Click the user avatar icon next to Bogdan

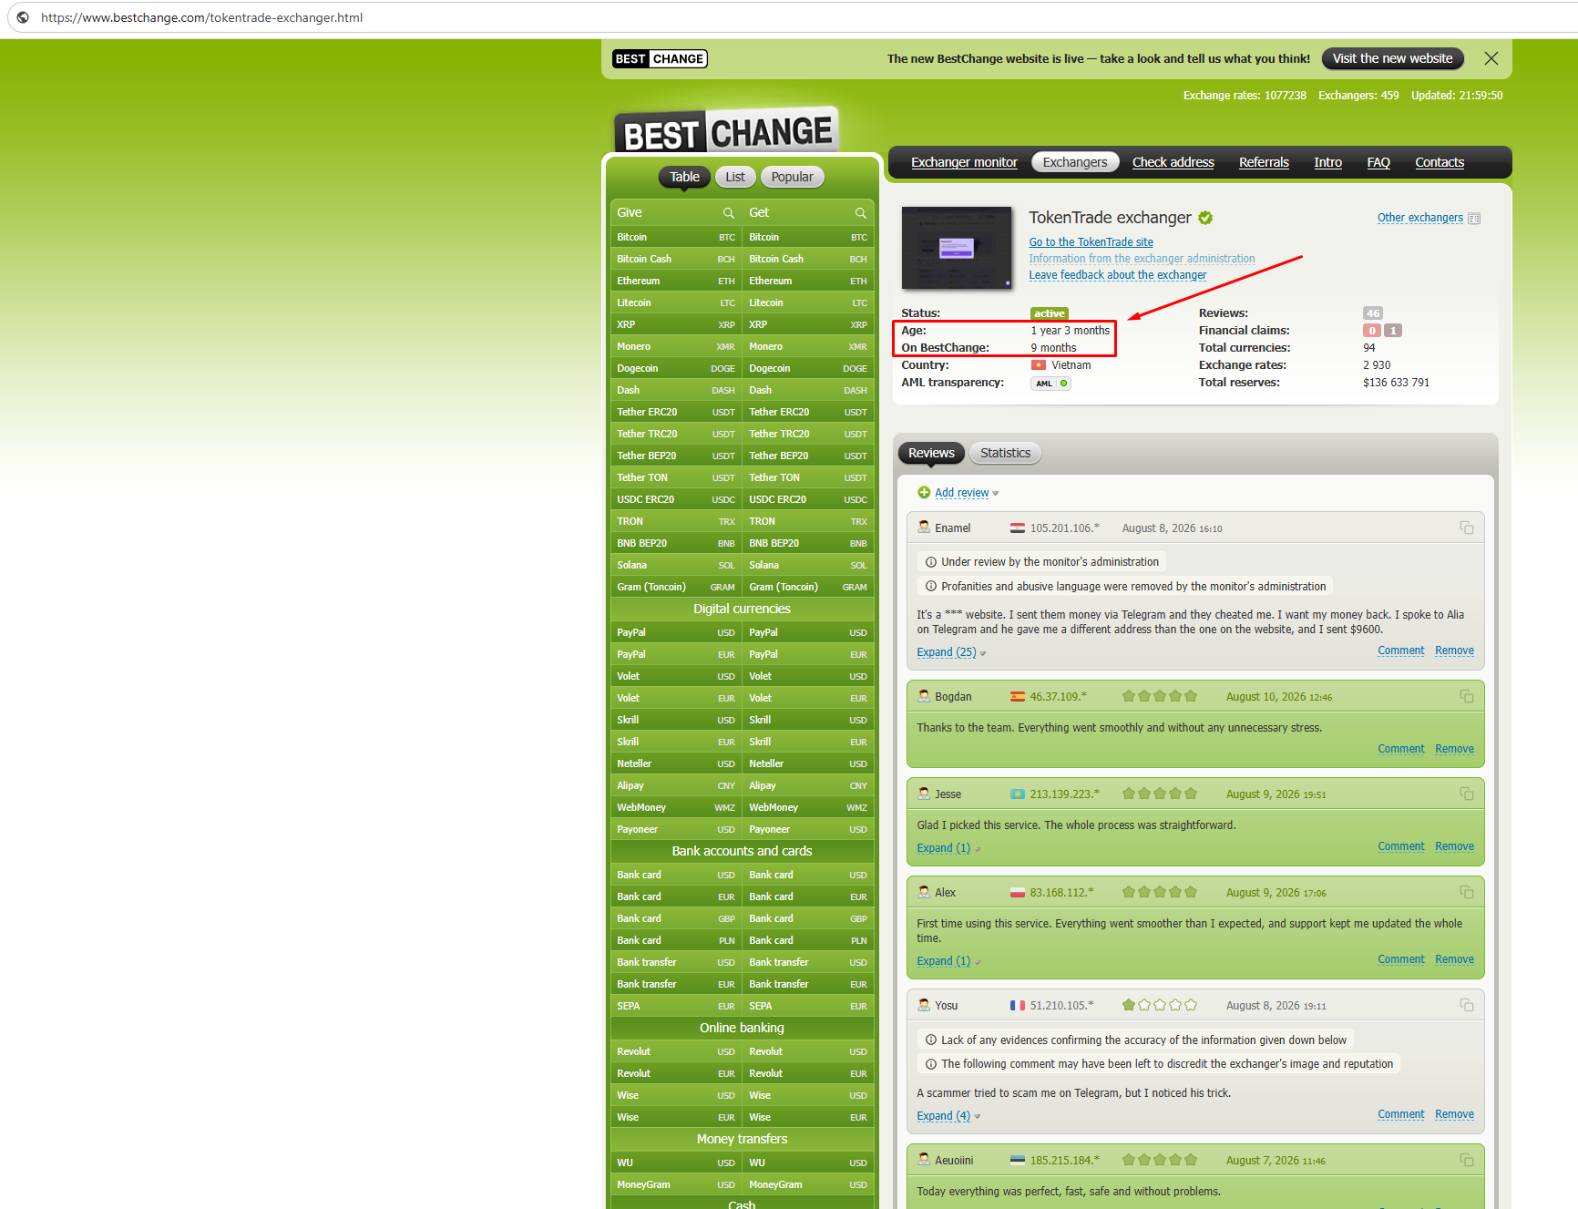coord(924,696)
